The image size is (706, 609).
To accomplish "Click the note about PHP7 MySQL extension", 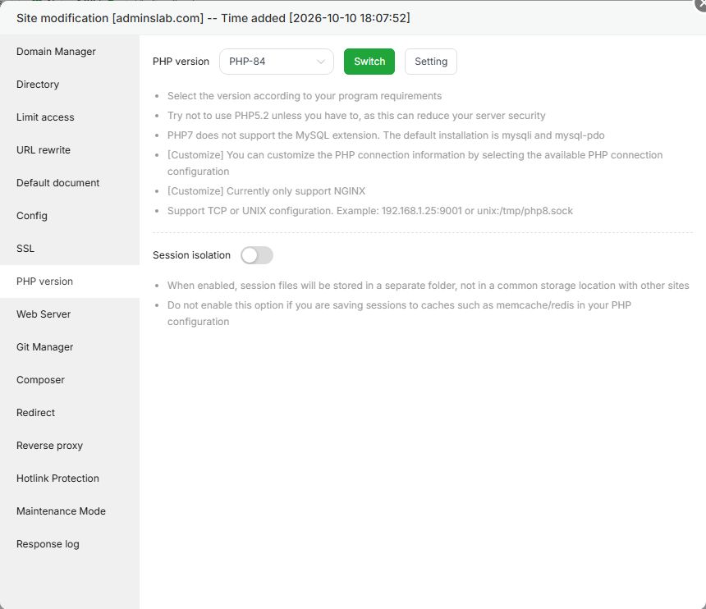I will point(386,135).
